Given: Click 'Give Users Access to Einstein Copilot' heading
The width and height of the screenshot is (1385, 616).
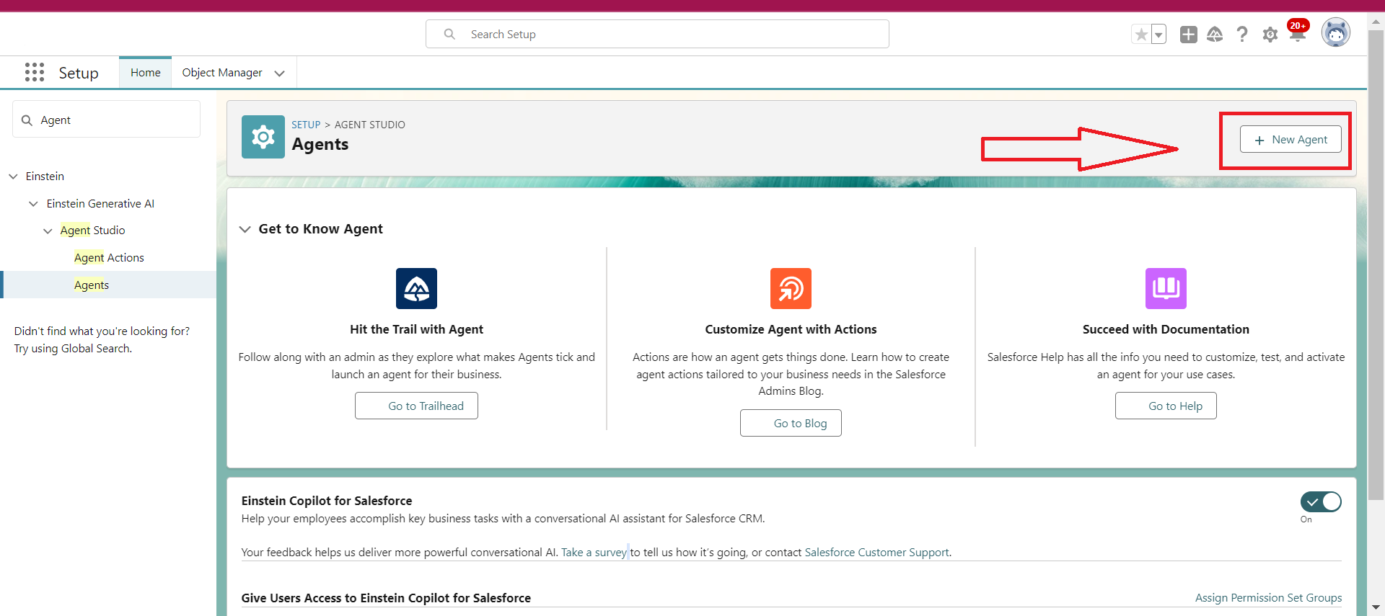Looking at the screenshot, I should pos(386,598).
